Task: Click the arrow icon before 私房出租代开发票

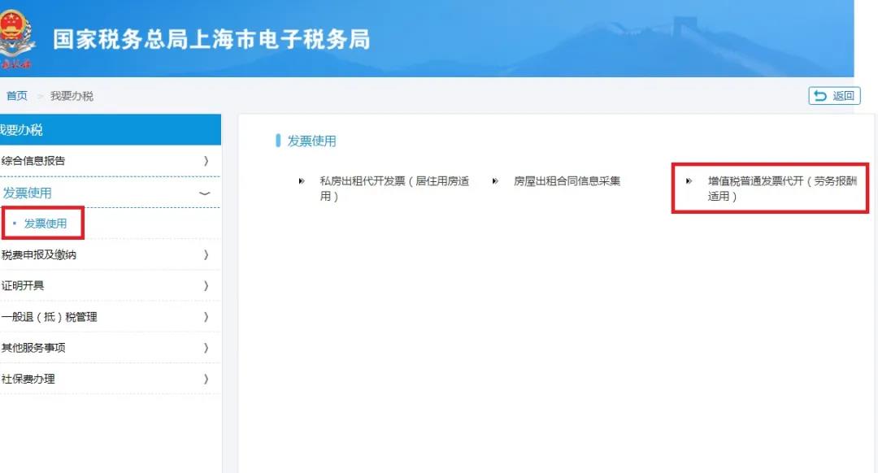Action: [x=302, y=181]
